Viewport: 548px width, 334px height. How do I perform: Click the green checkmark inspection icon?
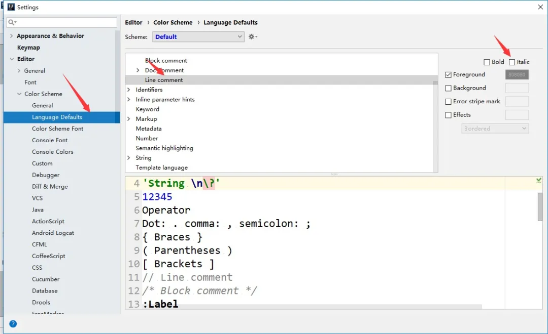pos(539,181)
